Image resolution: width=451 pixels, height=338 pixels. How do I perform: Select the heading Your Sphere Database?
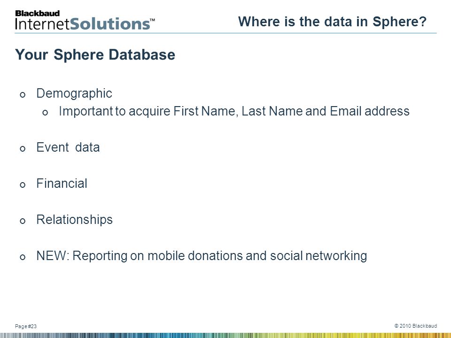point(95,54)
